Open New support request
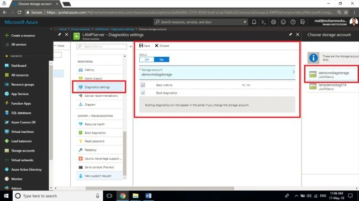The image size is (359, 201). (99, 176)
